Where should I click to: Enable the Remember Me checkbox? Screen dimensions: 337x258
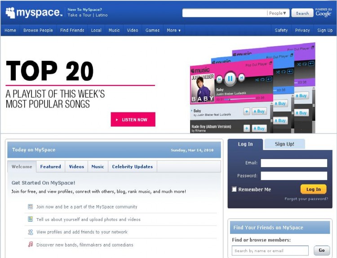coord(234,189)
